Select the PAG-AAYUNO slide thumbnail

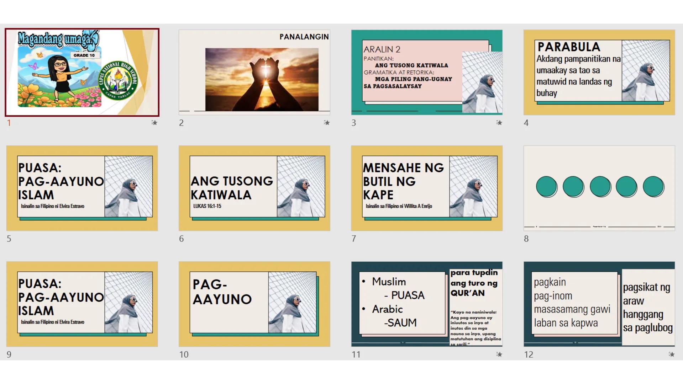pos(254,304)
